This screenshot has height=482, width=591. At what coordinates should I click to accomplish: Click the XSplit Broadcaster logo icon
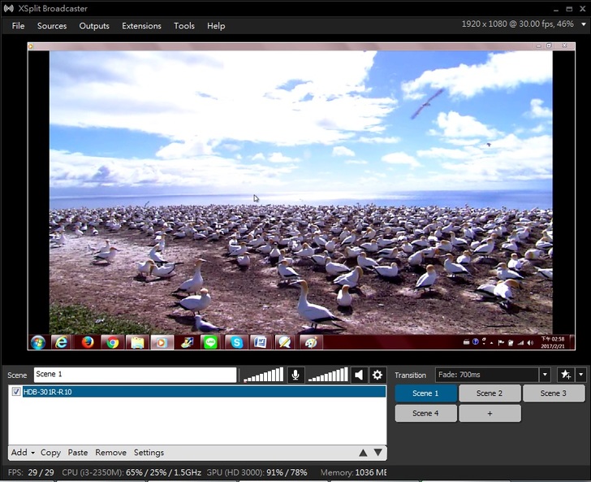pyautogui.click(x=8, y=8)
